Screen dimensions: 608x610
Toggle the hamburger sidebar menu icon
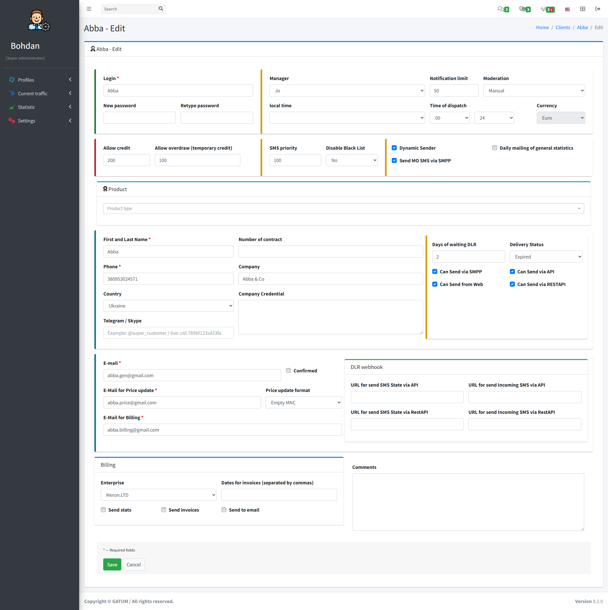89,9
